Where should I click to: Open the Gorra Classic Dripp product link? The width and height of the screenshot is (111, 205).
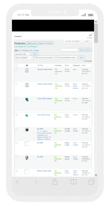coord(44,115)
